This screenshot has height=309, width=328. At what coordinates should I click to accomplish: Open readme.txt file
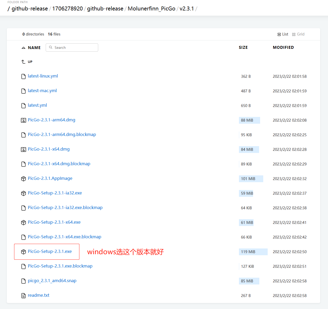39,295
